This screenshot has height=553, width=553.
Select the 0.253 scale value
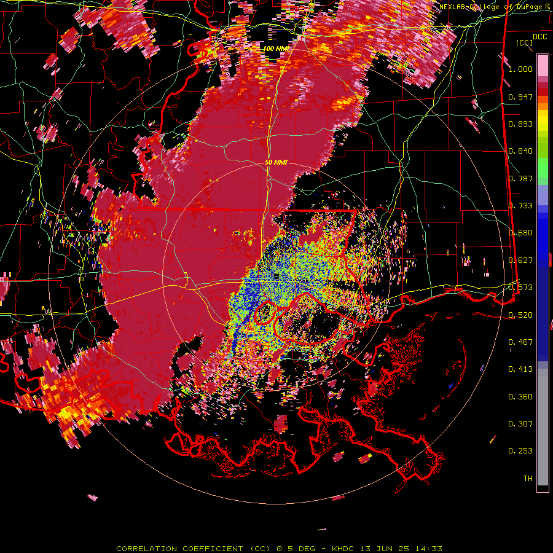(520, 451)
